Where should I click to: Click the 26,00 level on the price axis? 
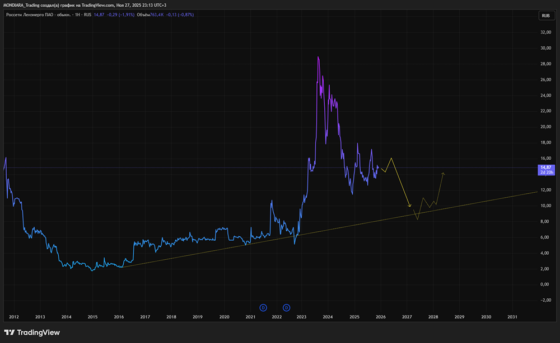545,80
